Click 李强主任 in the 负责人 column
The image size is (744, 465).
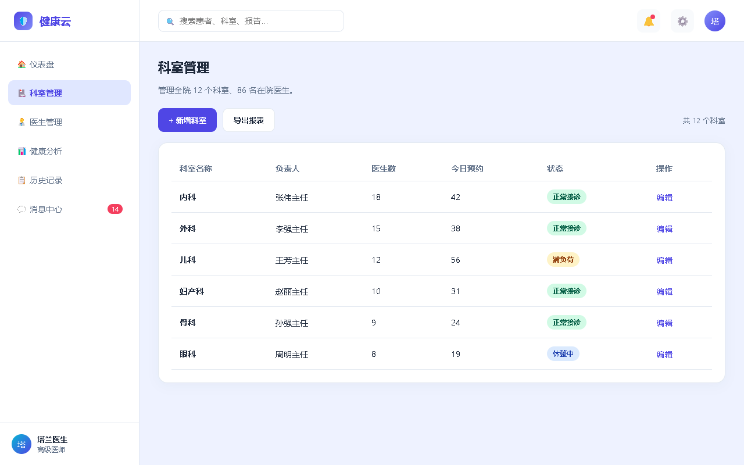(x=292, y=229)
